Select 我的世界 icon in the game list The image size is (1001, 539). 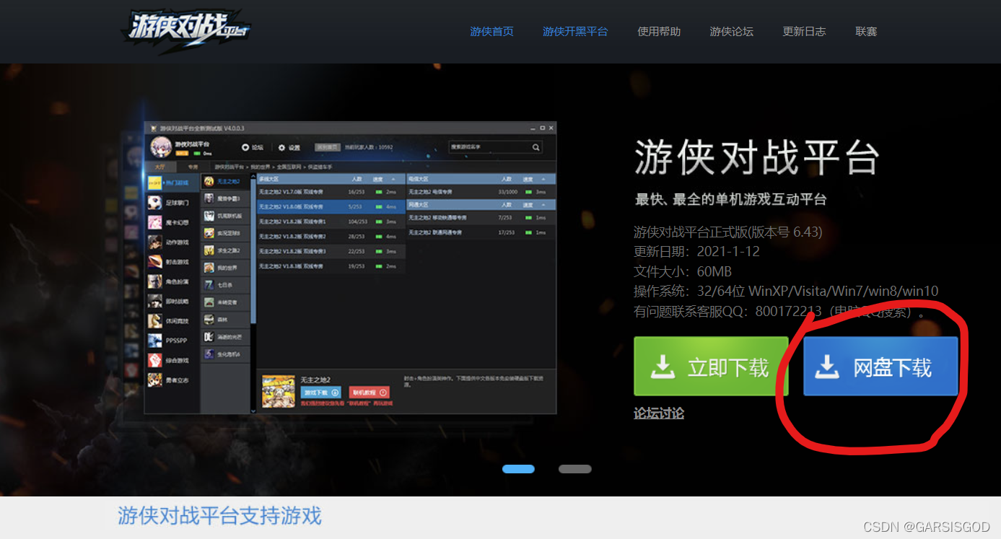209,268
